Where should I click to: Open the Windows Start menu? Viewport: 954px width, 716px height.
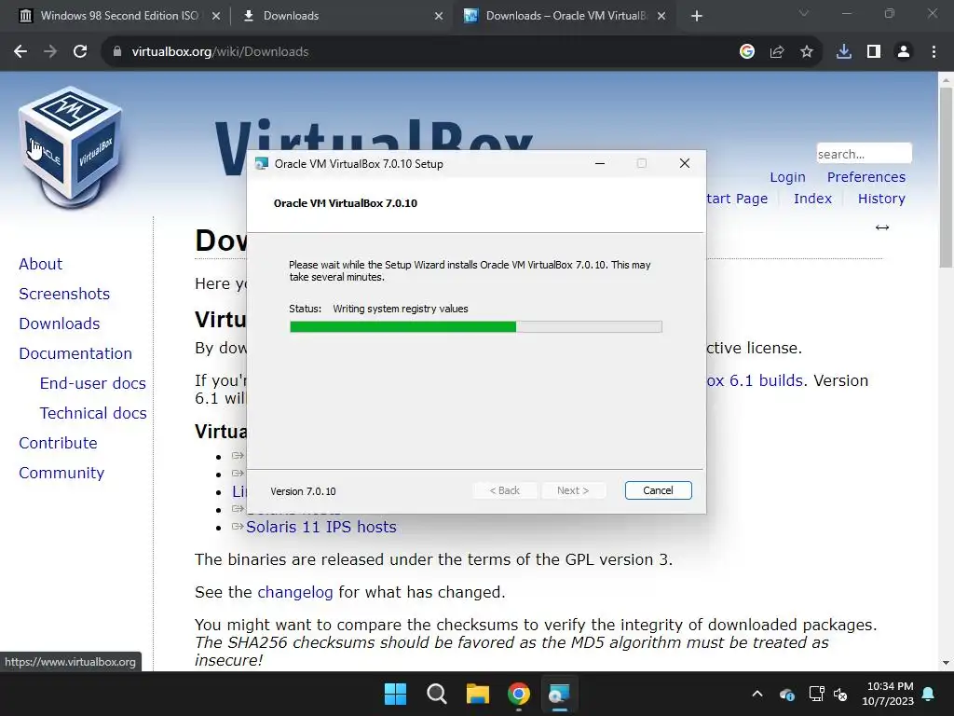(x=395, y=694)
